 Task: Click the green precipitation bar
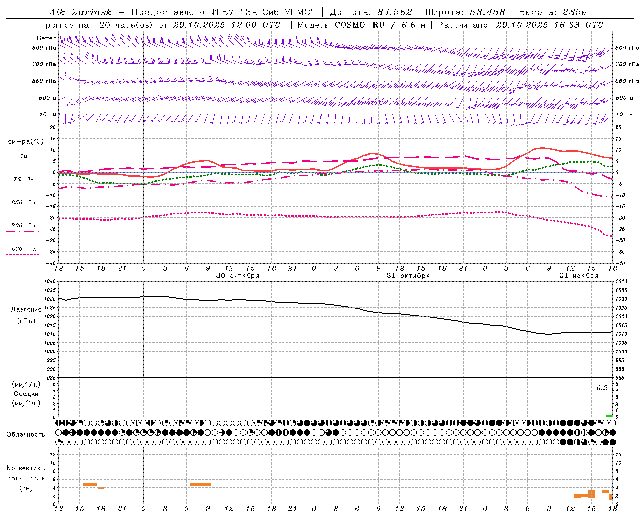pos(609,416)
